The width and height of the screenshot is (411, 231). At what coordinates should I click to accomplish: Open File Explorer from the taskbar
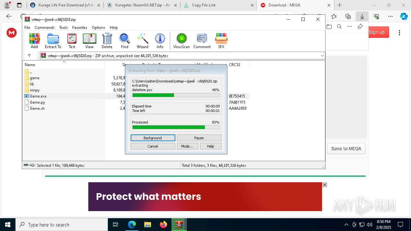148,225
